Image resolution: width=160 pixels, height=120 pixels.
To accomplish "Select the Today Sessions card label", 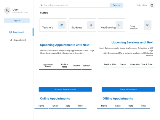I will [x=134, y=28].
